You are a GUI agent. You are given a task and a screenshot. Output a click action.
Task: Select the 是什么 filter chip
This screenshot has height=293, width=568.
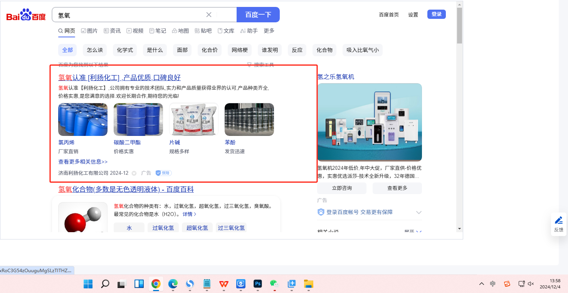155,50
